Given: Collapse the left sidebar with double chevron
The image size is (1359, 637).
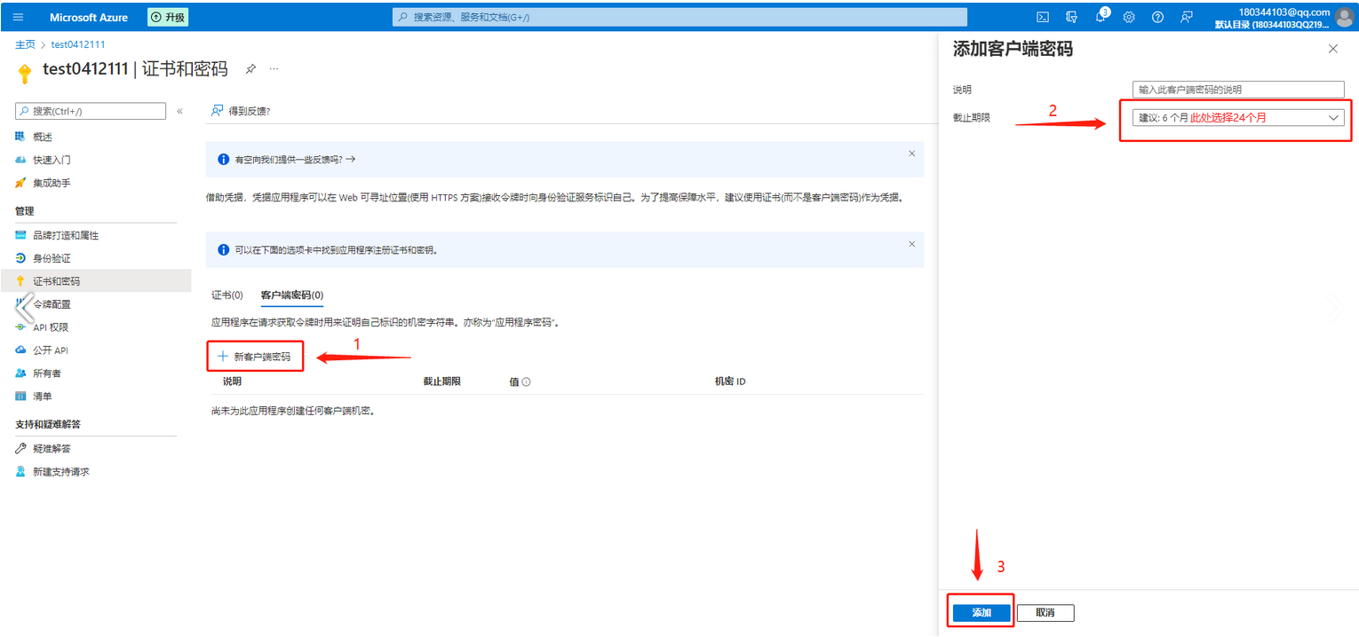Looking at the screenshot, I should (x=179, y=112).
